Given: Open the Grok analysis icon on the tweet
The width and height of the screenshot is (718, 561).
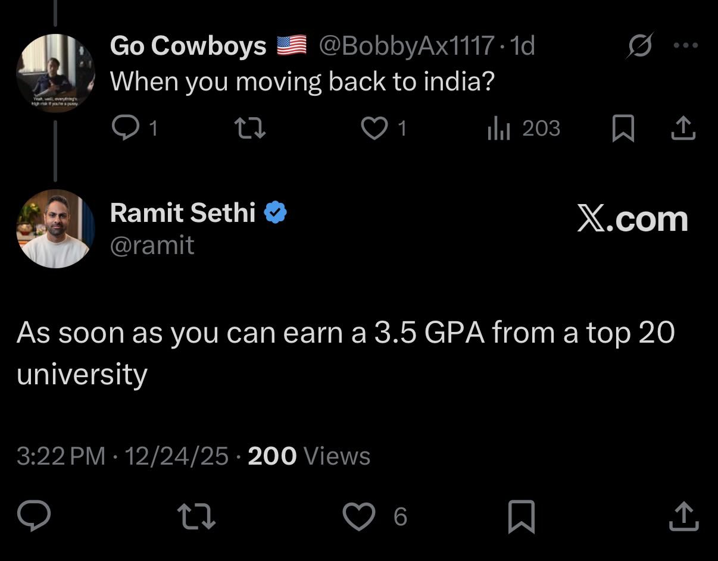Looking at the screenshot, I should click(x=641, y=45).
